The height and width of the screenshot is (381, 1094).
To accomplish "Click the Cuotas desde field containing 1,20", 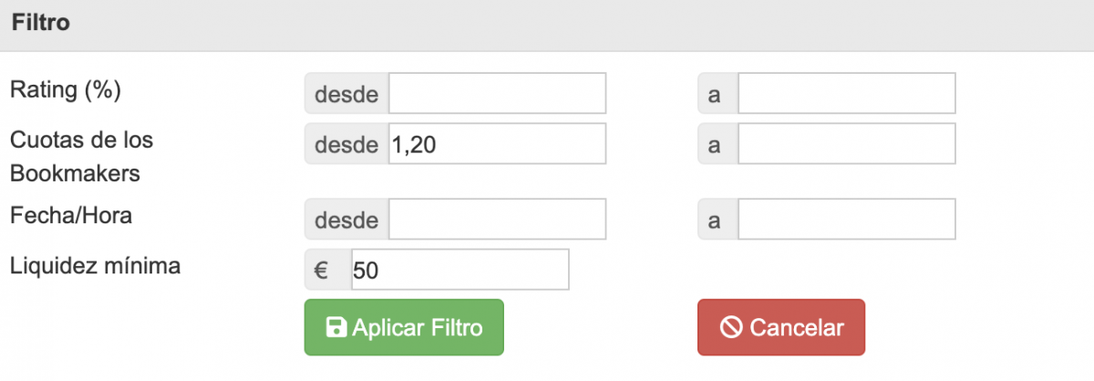I will pyautogui.click(x=497, y=145).
